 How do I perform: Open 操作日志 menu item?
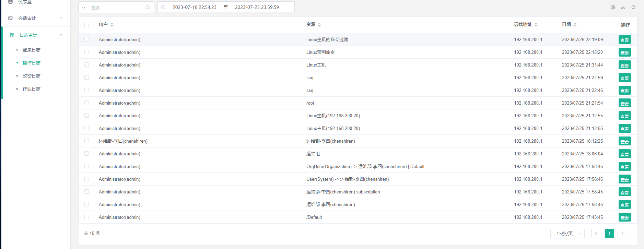tap(32, 63)
